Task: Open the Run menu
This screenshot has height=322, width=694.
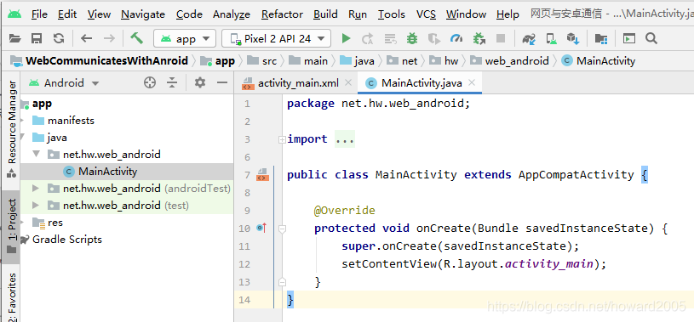Action: [358, 14]
